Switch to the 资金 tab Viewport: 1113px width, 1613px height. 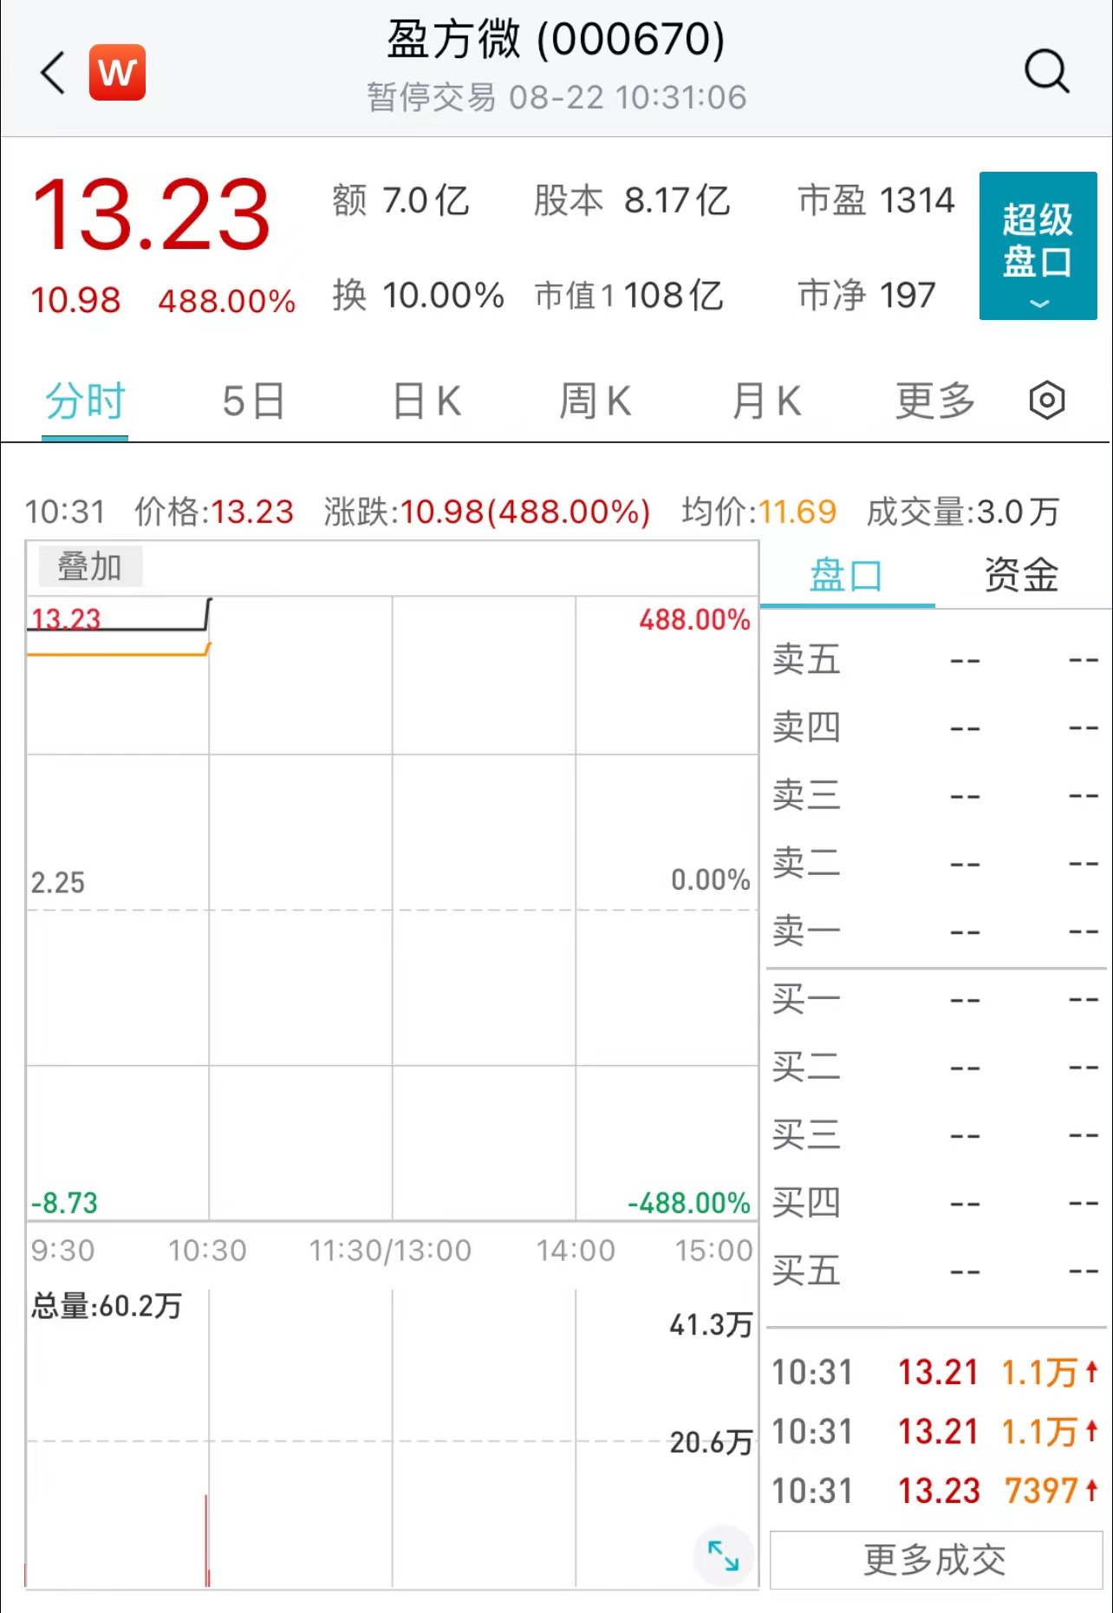click(1021, 575)
